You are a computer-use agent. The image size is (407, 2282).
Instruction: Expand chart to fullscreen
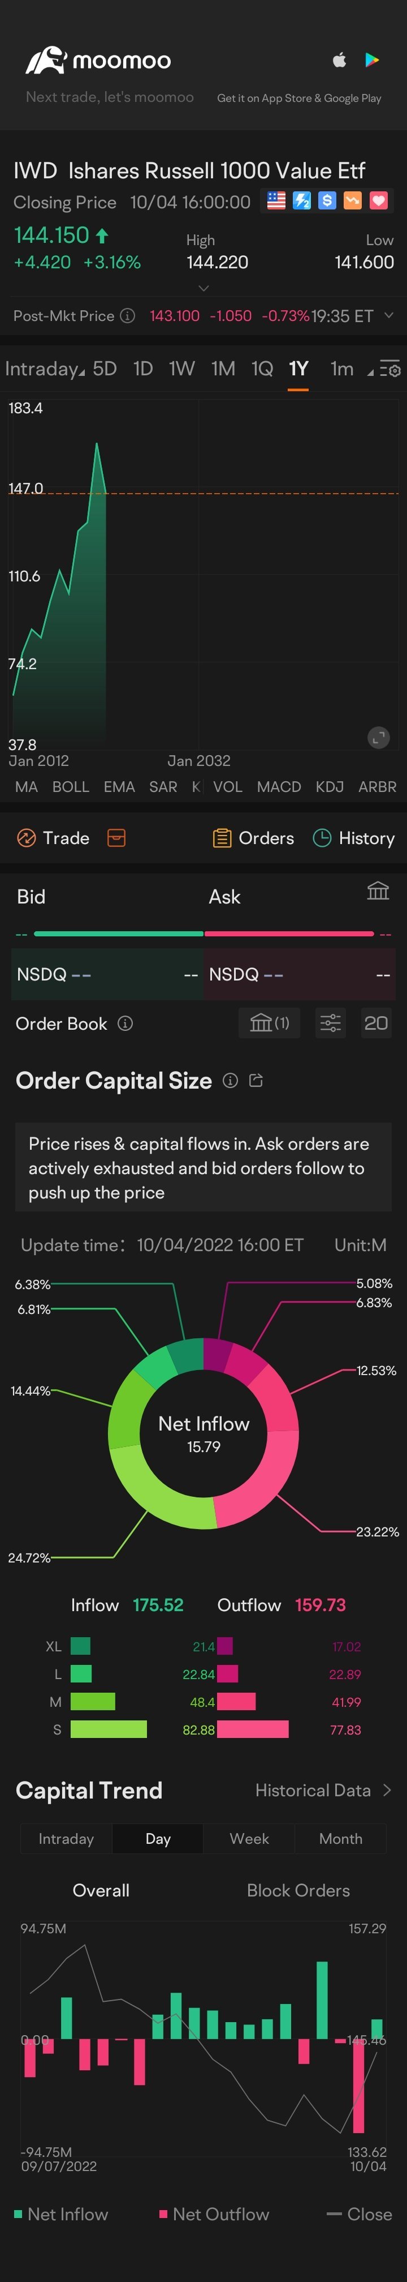[x=379, y=737]
